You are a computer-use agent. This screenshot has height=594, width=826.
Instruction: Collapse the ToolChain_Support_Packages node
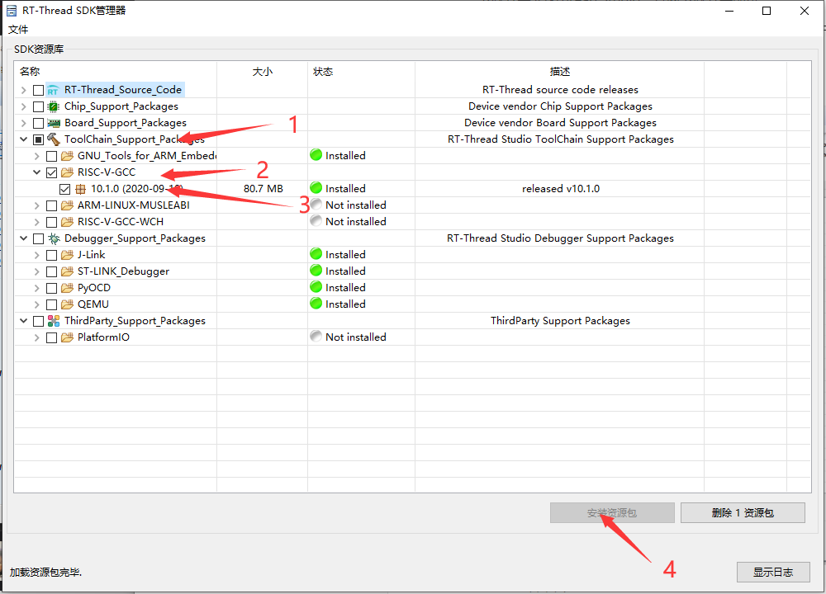click(x=24, y=139)
